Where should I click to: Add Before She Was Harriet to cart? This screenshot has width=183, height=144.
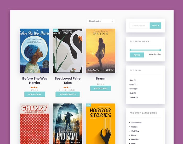click(35, 94)
